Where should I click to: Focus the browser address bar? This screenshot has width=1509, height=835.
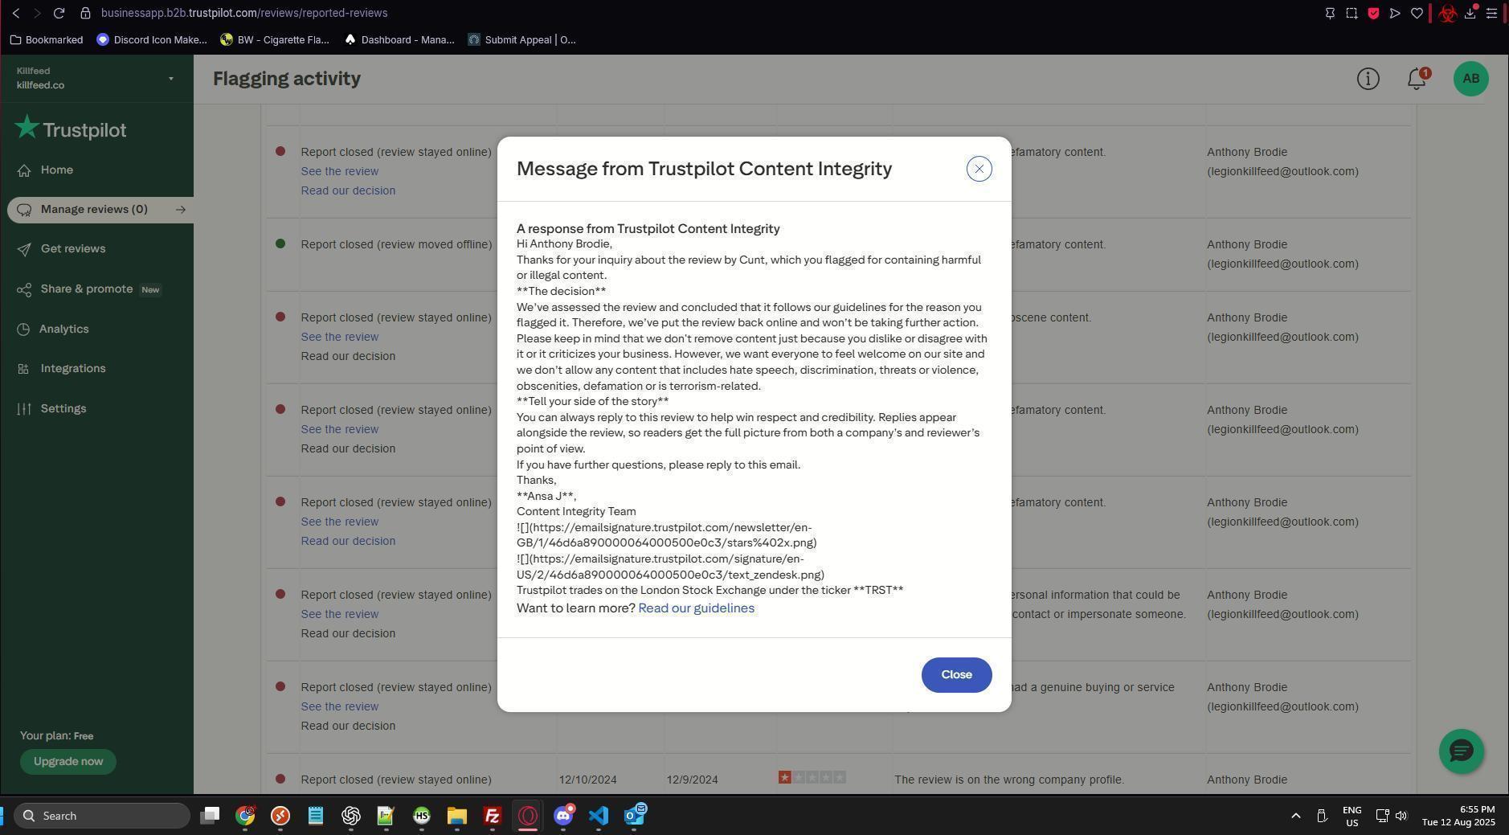pyautogui.click(x=244, y=13)
